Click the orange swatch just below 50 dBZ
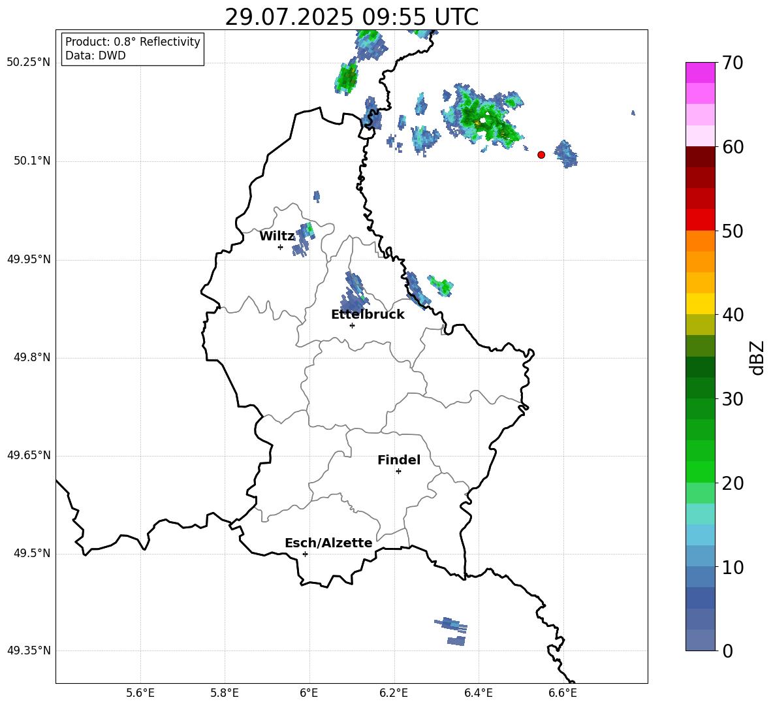The width and height of the screenshot is (773, 706). (701, 241)
